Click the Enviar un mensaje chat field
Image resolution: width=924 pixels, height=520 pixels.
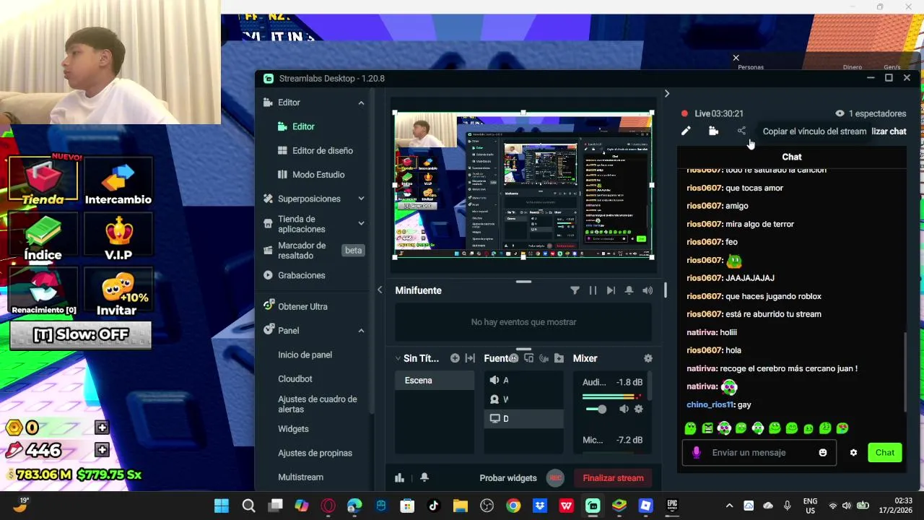758,453
